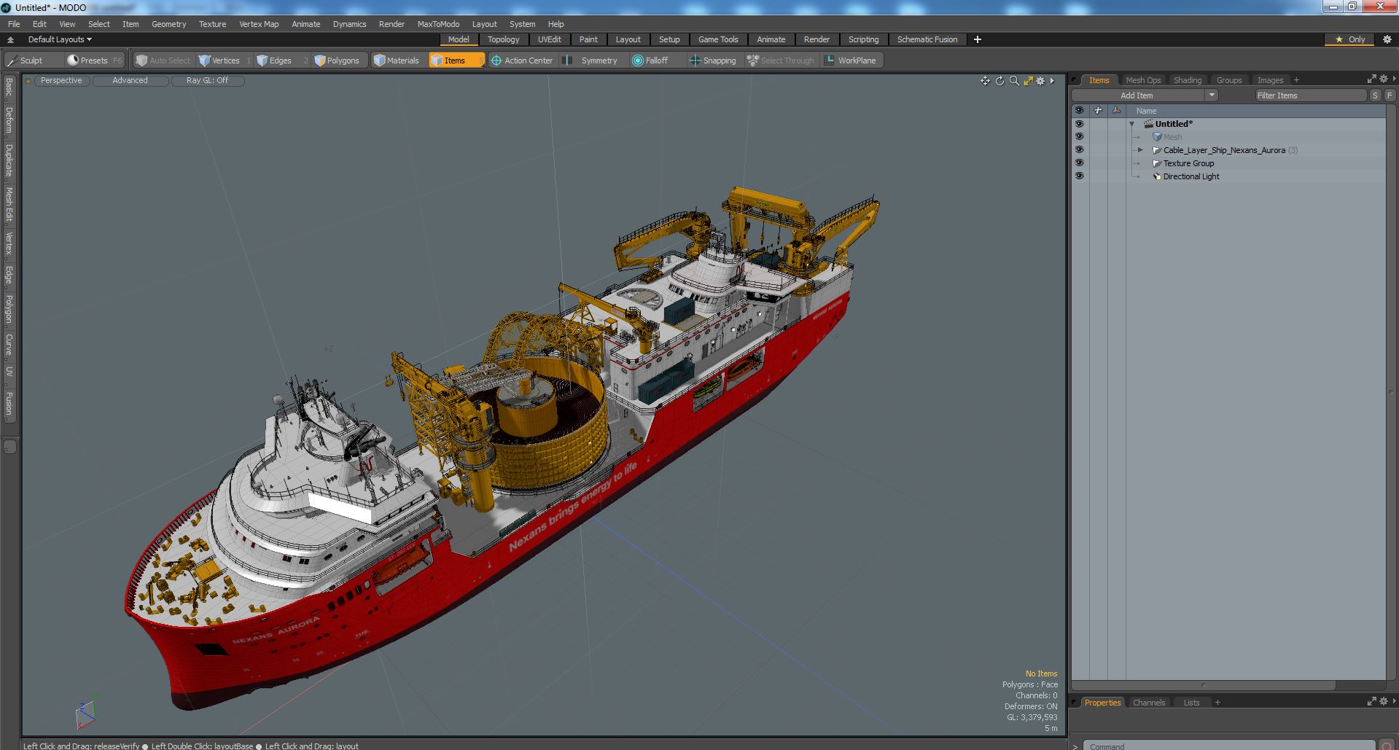Select the Directional Light item
The height and width of the screenshot is (750, 1399).
pos(1191,176)
